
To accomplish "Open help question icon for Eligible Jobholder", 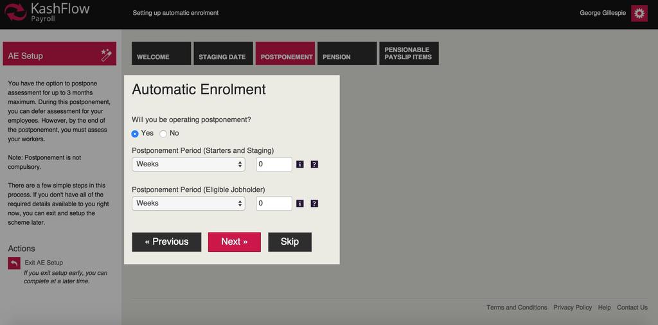I will 314,204.
